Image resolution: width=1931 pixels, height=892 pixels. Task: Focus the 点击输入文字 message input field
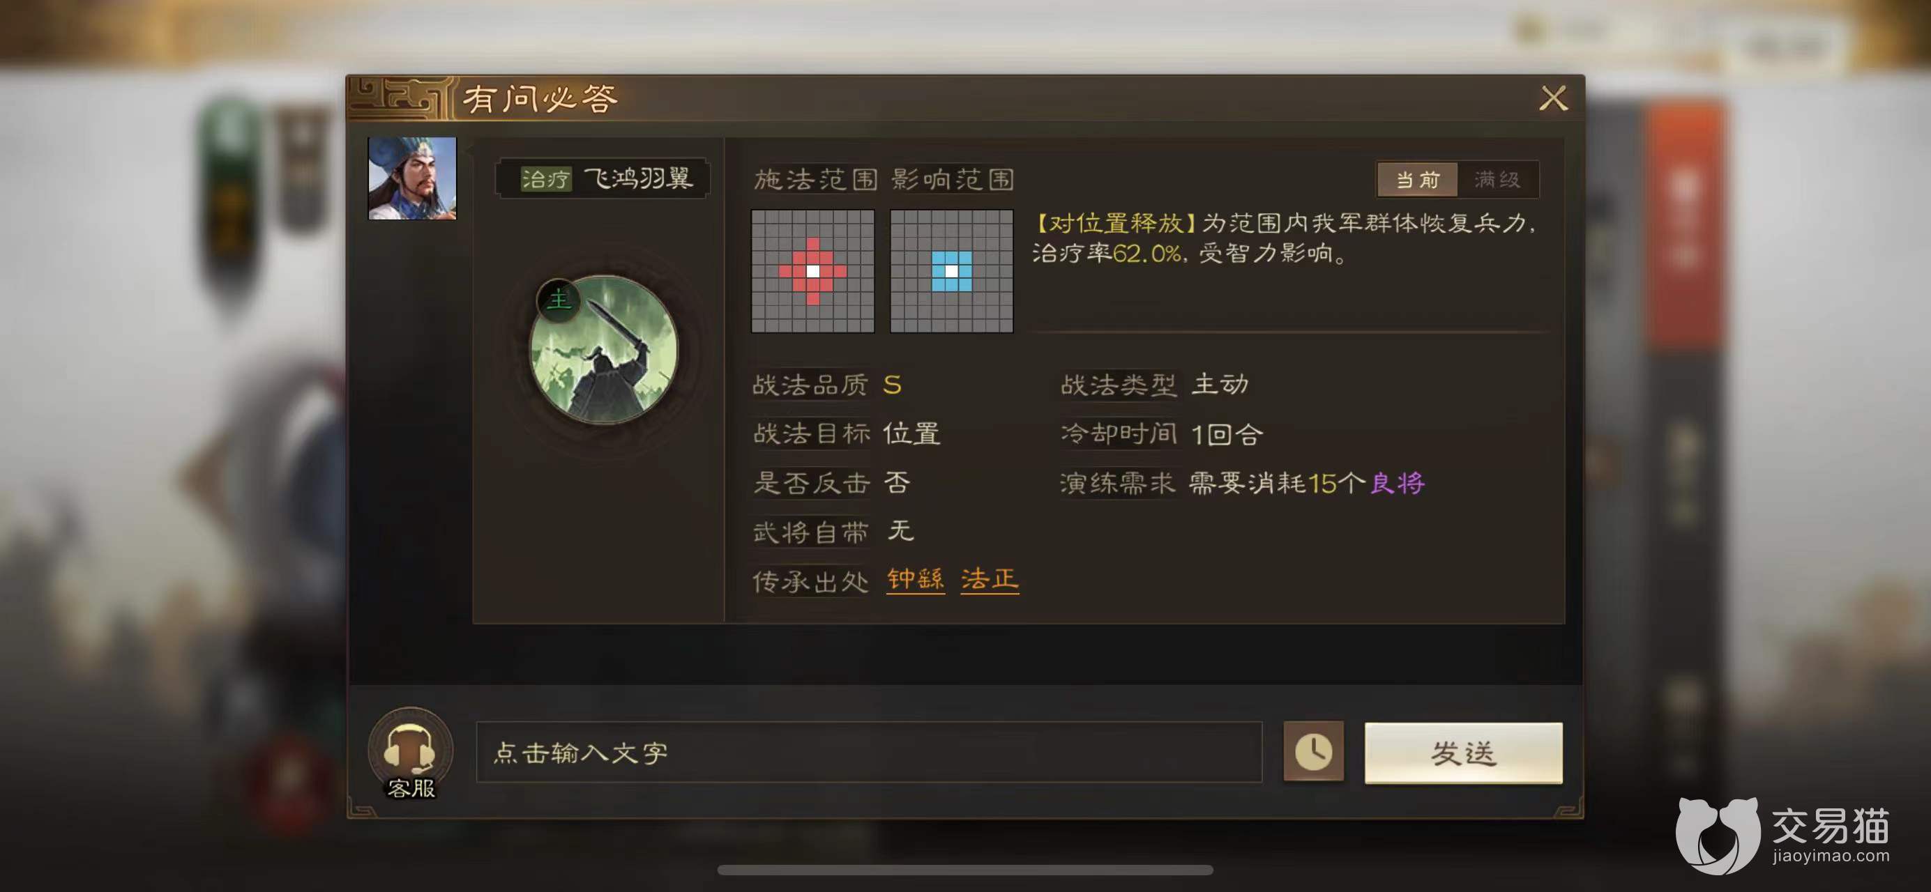point(869,752)
